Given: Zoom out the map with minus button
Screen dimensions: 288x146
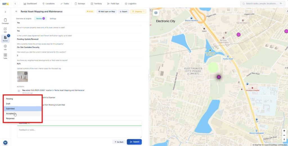Looking at the screenshot, I should (x=284, y=135).
